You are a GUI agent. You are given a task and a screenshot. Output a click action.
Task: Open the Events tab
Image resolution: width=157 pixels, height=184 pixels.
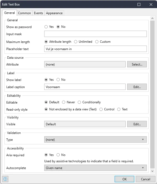[38, 13]
